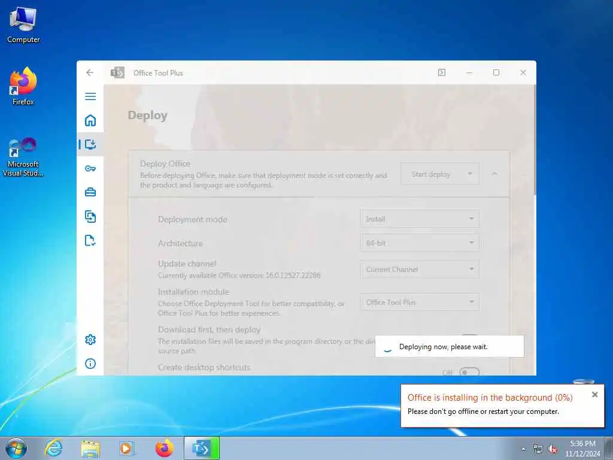
Task: Collapse the Deploy Office section chevron
Action: [494, 174]
